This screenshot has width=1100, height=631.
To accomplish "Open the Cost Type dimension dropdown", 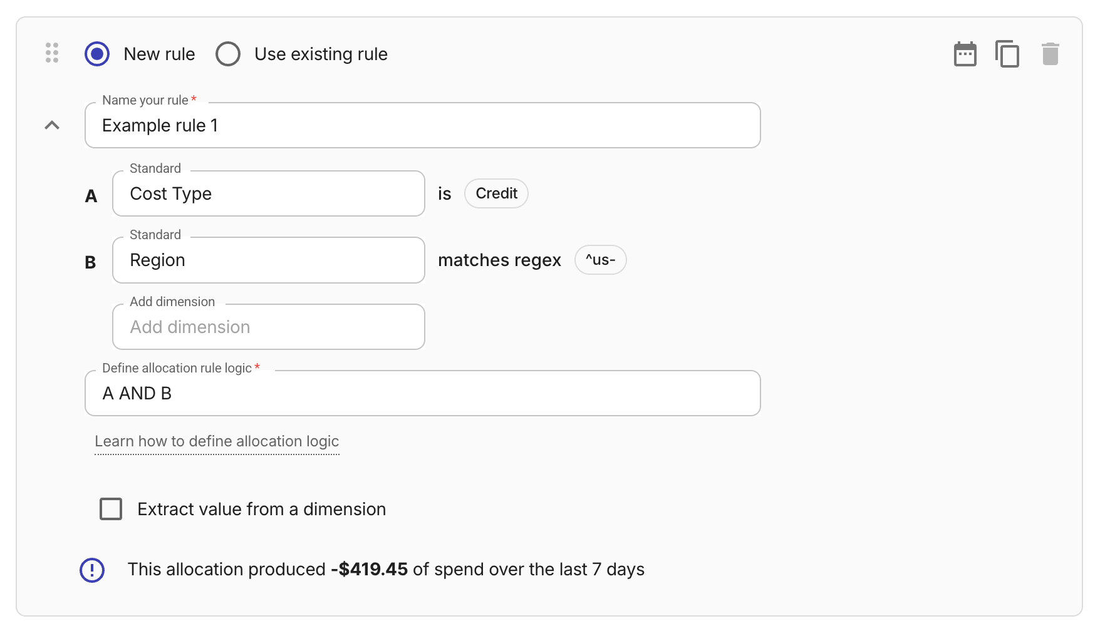I will coord(269,193).
